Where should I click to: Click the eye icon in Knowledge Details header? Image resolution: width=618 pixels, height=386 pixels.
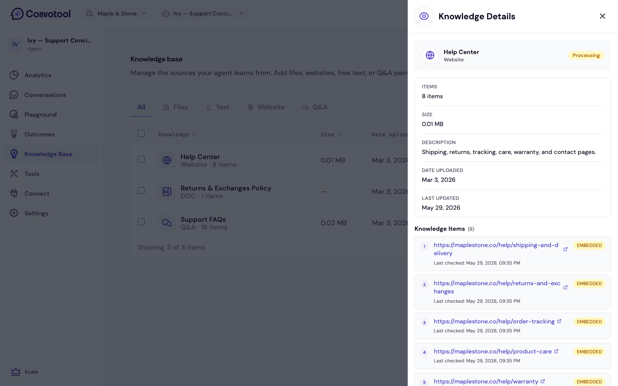(424, 16)
